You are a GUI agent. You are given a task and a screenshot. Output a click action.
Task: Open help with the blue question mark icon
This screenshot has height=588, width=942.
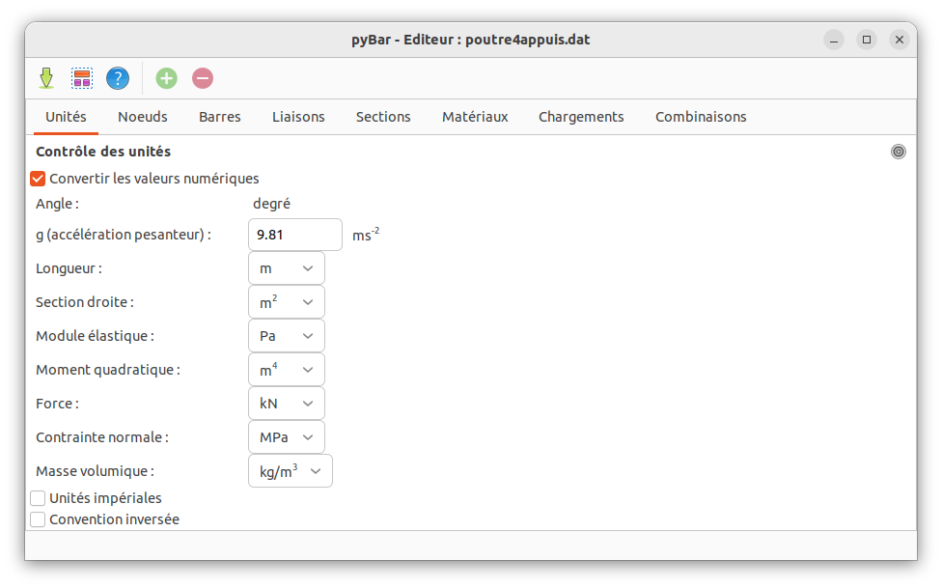click(x=118, y=78)
